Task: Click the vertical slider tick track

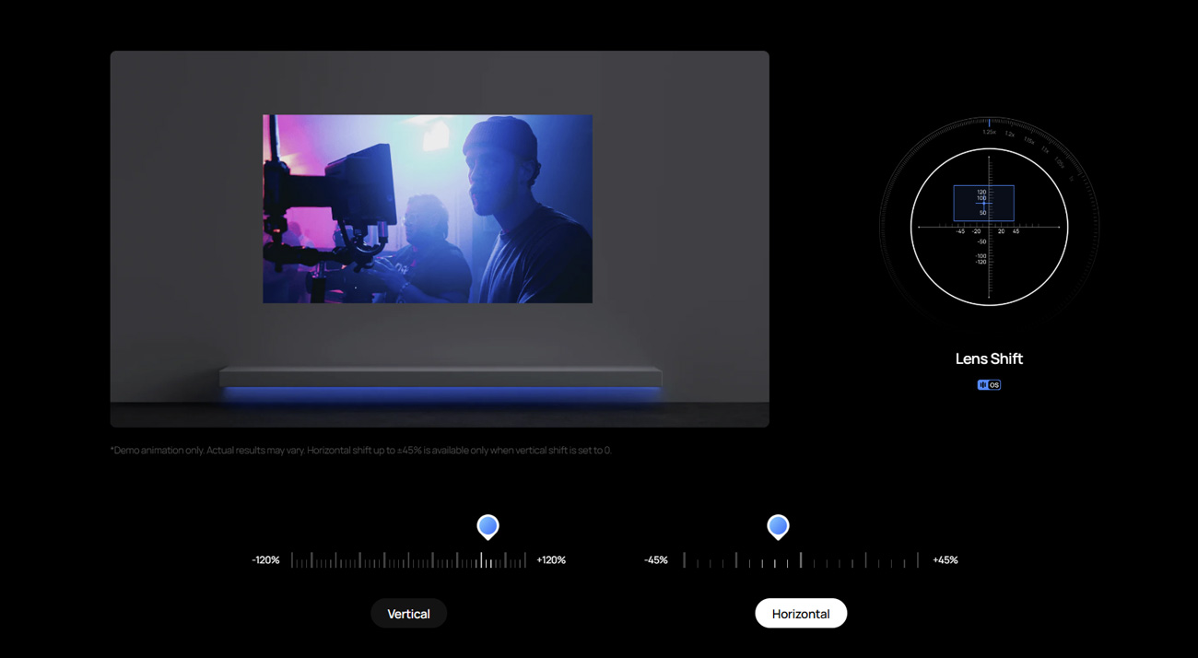Action: click(x=408, y=560)
